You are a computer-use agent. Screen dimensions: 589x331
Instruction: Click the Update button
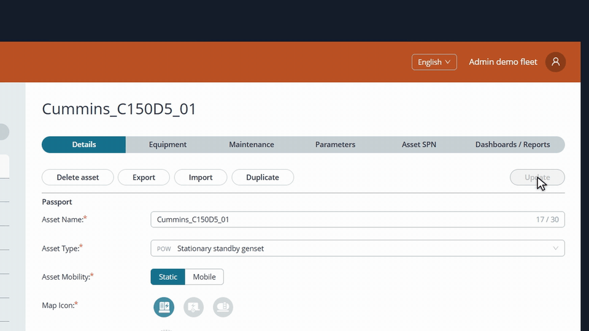[x=537, y=177]
